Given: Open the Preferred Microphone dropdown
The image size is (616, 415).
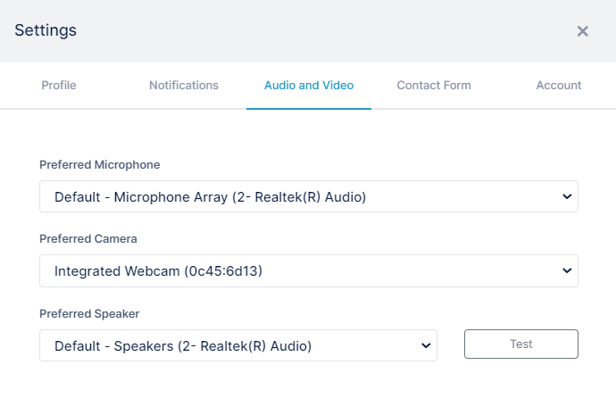Looking at the screenshot, I should point(309,196).
